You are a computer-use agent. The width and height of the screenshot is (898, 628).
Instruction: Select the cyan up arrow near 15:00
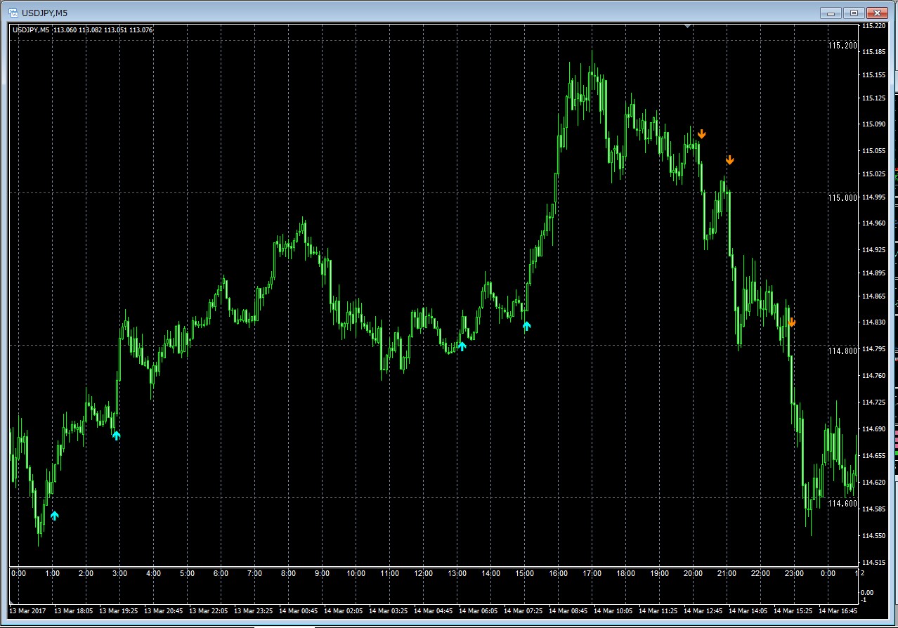[527, 326]
